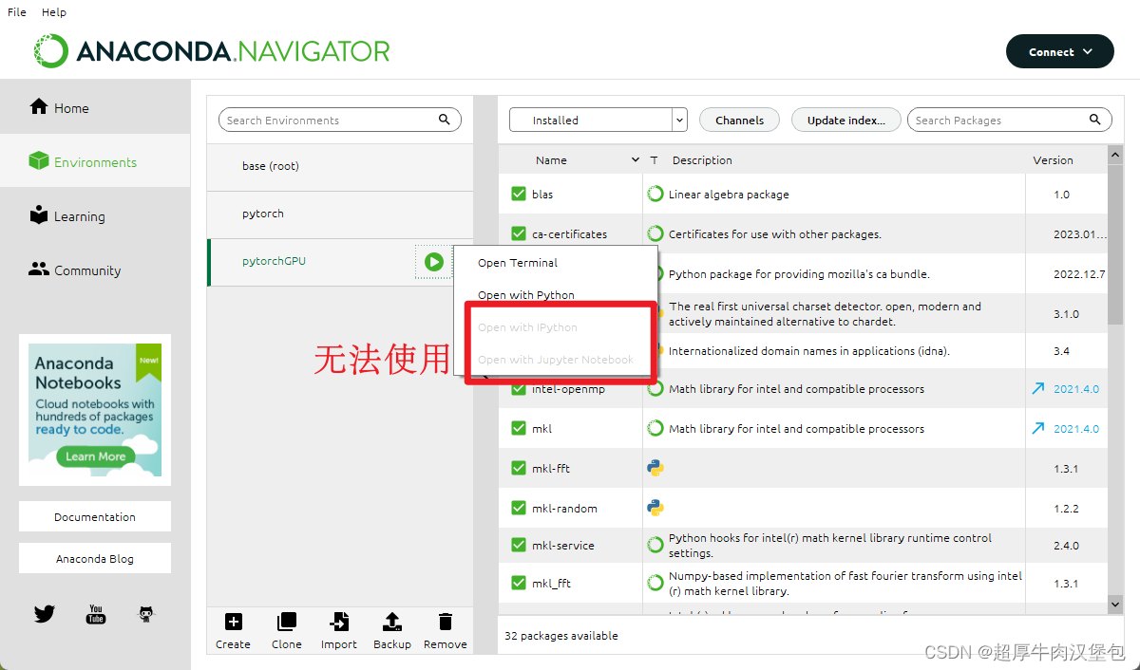The height and width of the screenshot is (670, 1140).
Task: Click Learn More on Anaconda Notebooks ad
Action: (95, 456)
